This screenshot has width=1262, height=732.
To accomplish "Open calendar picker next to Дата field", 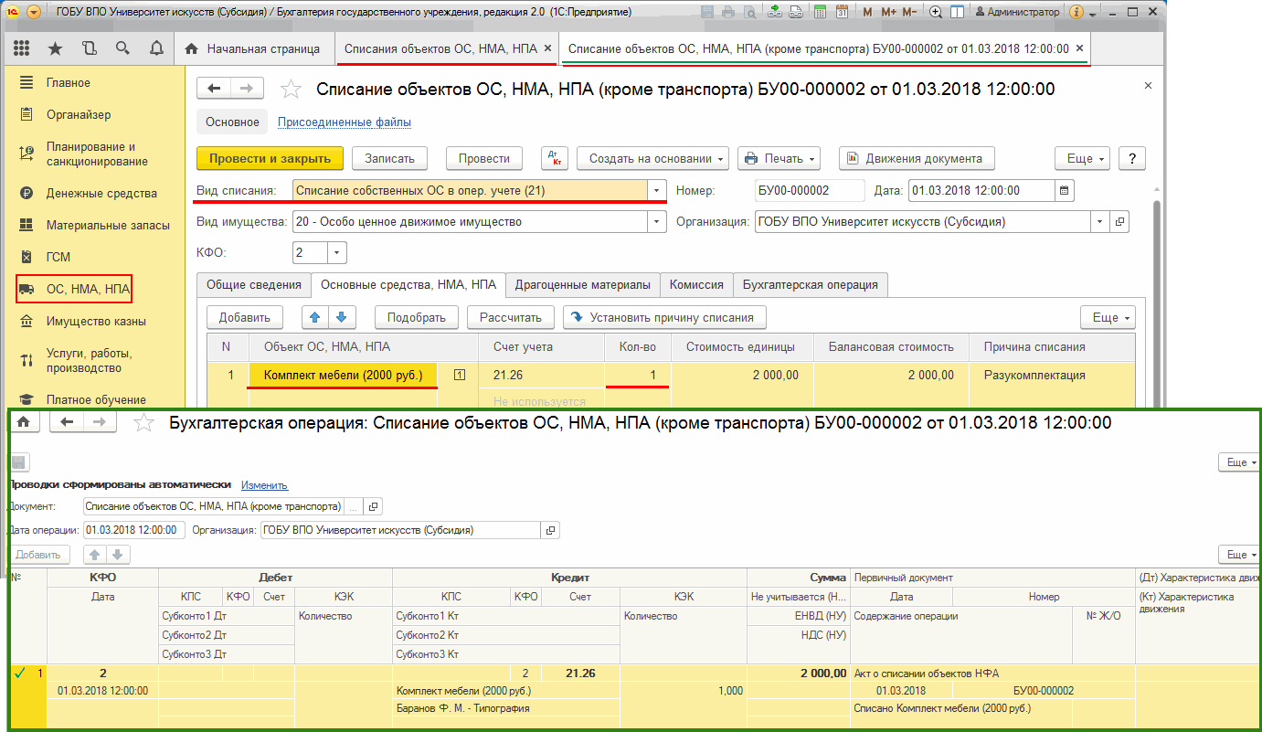I will (x=1065, y=191).
